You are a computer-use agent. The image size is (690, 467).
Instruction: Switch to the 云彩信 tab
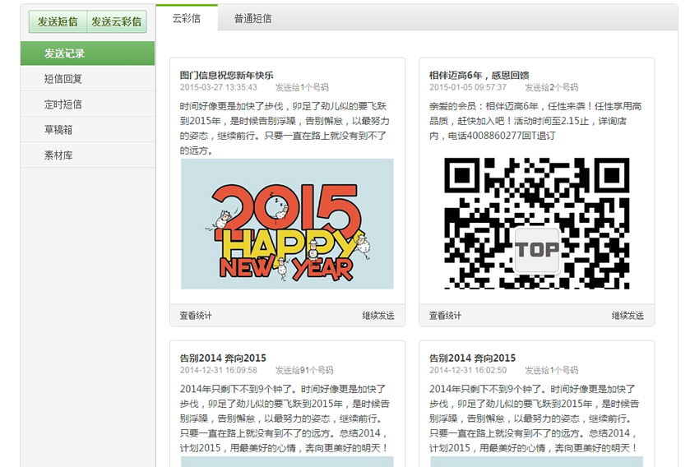[187, 18]
